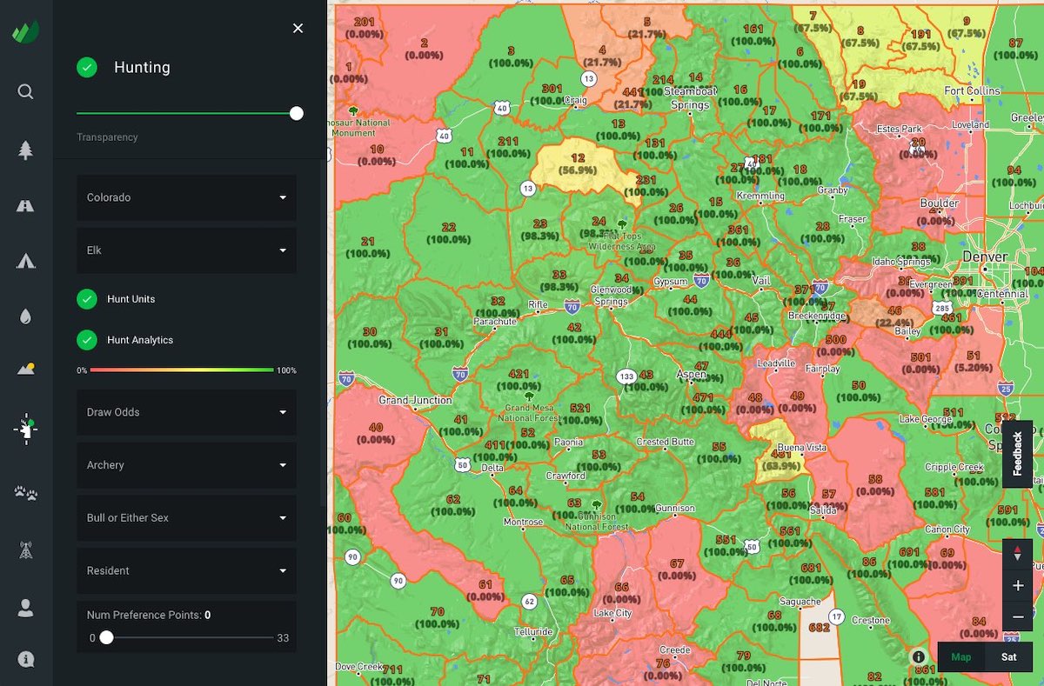
Task: Open the Feedback button on the map edge
Action: click(1017, 453)
